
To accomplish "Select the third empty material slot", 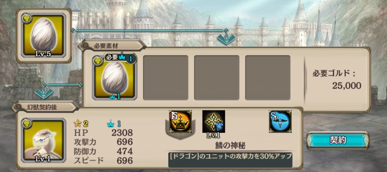I will point(217,78).
